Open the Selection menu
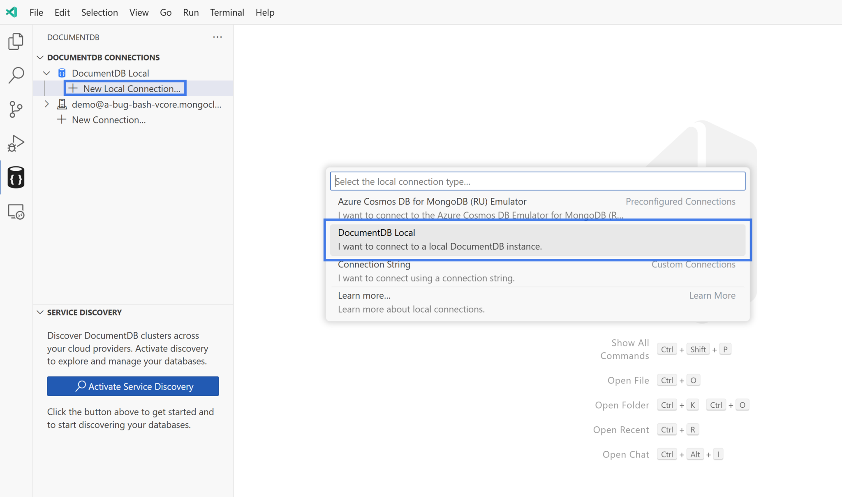Image resolution: width=842 pixels, height=497 pixels. coord(99,12)
